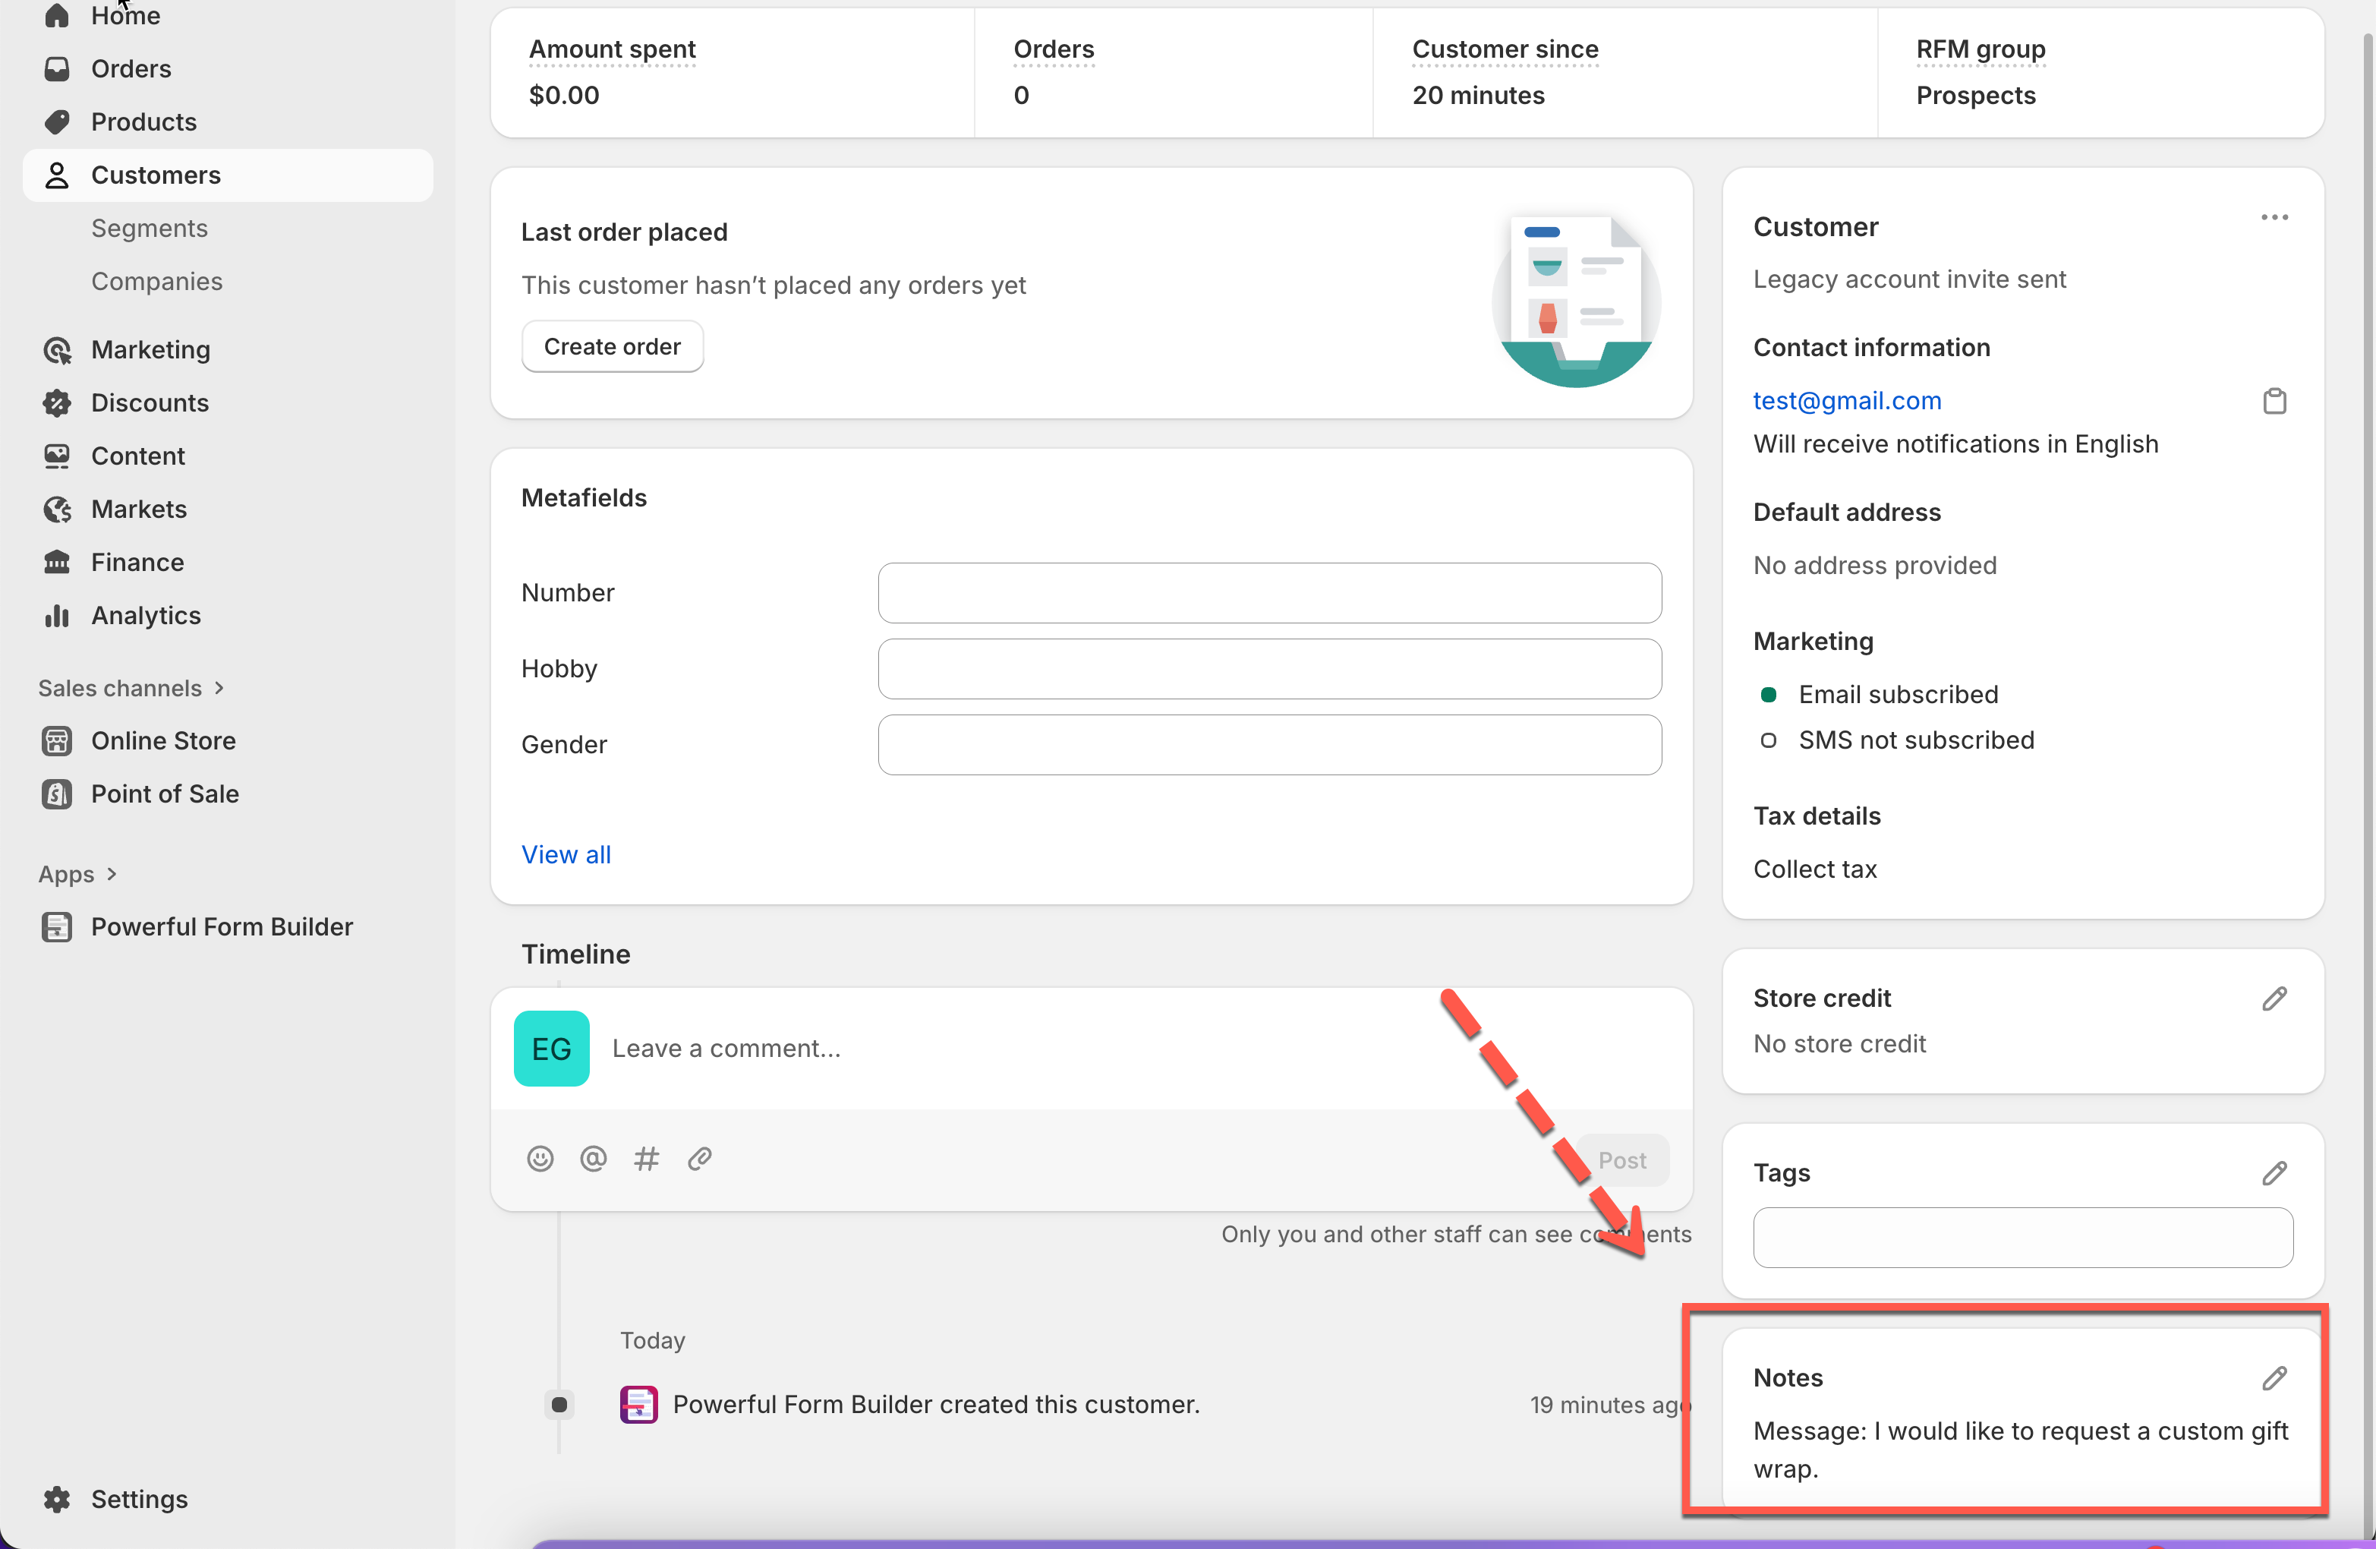Click the mention @ icon
This screenshot has width=2376, height=1549.
(x=593, y=1159)
